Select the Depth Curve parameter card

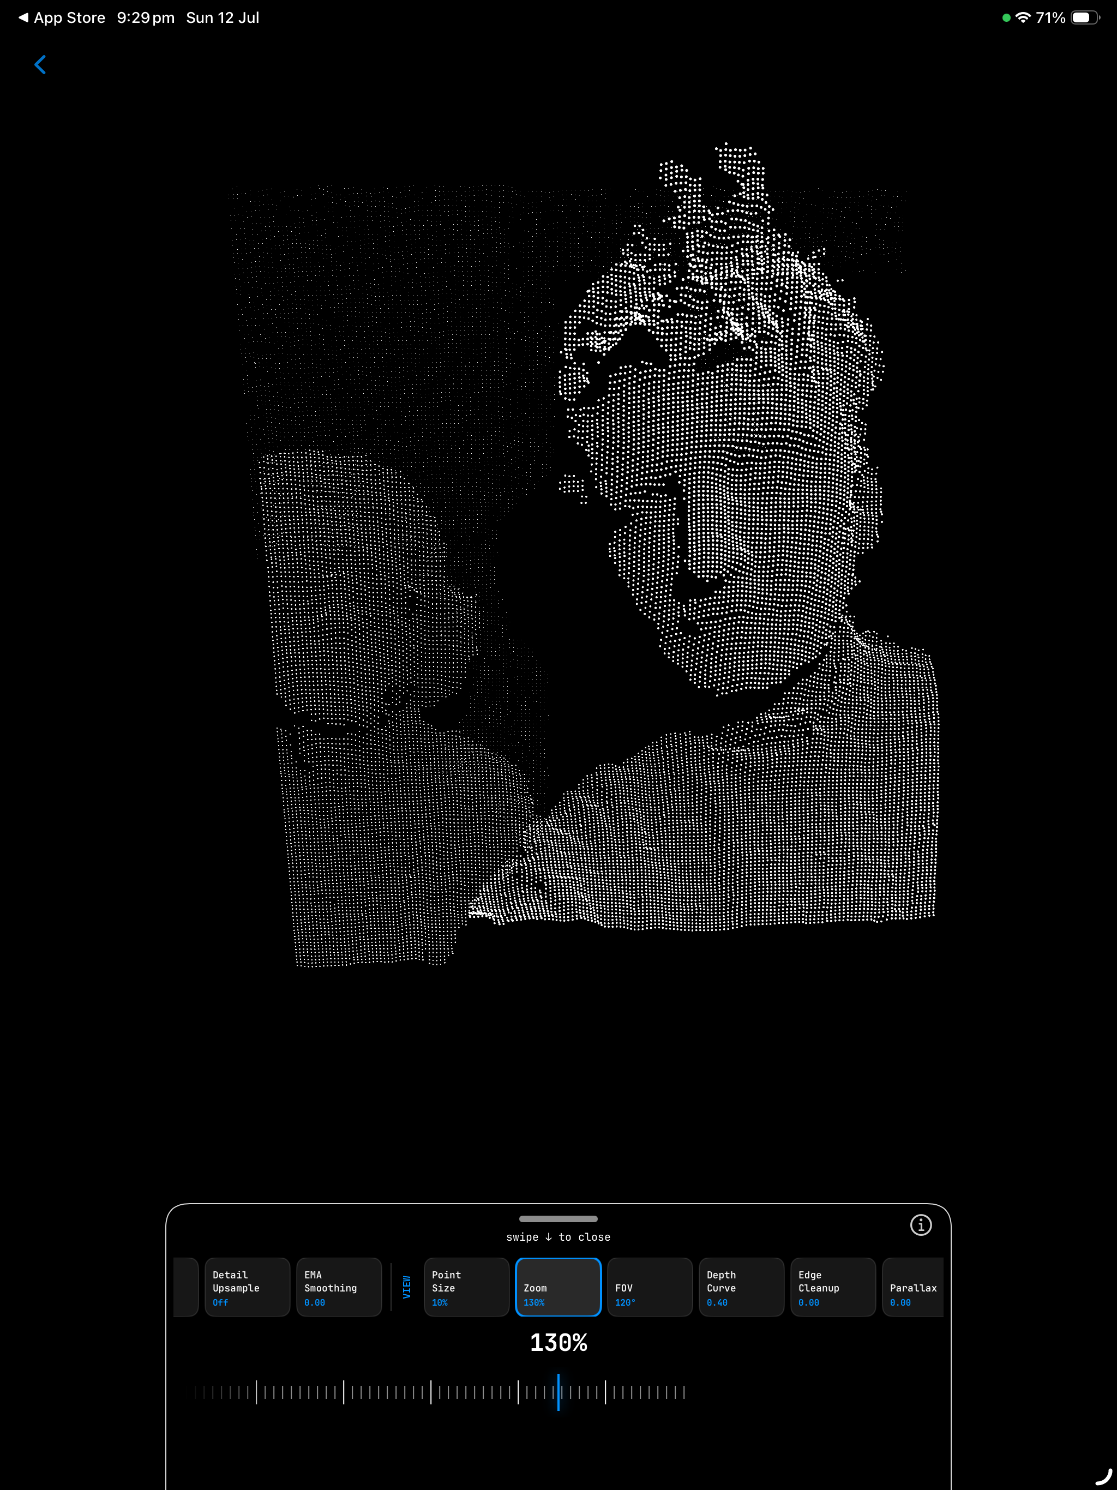click(x=741, y=1287)
